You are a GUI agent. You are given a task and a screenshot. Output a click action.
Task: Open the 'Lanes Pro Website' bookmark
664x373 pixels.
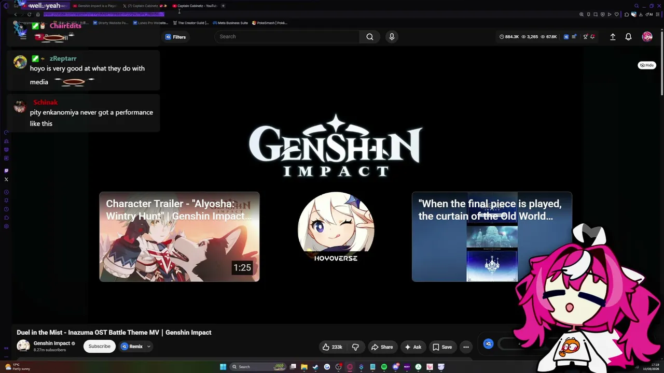(x=150, y=23)
